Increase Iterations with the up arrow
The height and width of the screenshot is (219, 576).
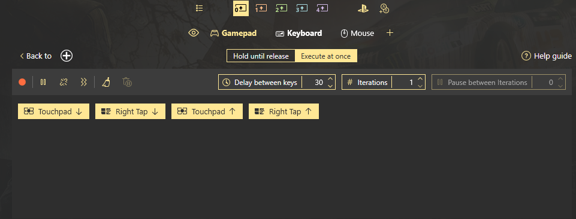click(420, 78)
